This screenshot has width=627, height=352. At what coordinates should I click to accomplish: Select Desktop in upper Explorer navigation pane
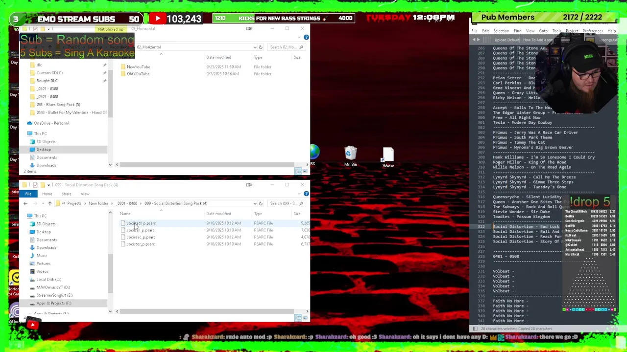43,150
